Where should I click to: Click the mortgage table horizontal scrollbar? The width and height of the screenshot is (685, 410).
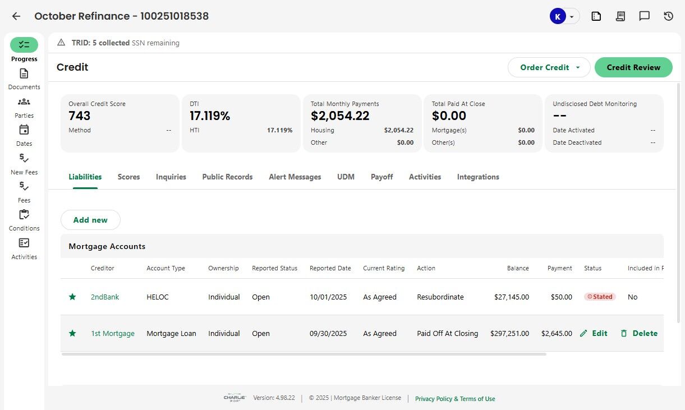(303, 354)
